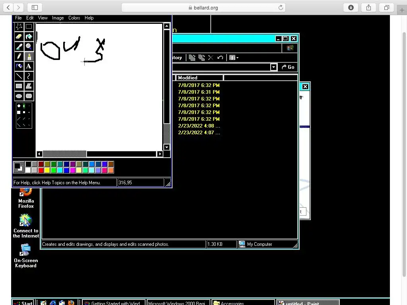The height and width of the screenshot is (305, 407).
Task: Click the Paint horizontal scrollbar left arrow
Action: (x=39, y=154)
